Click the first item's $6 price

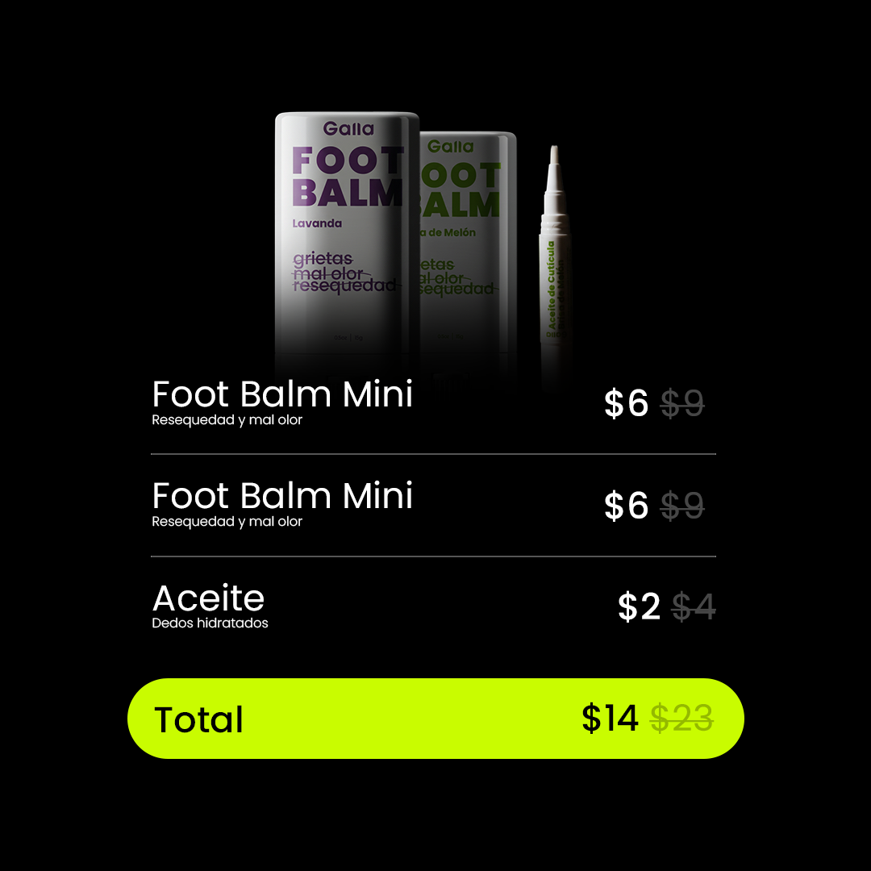coord(626,403)
